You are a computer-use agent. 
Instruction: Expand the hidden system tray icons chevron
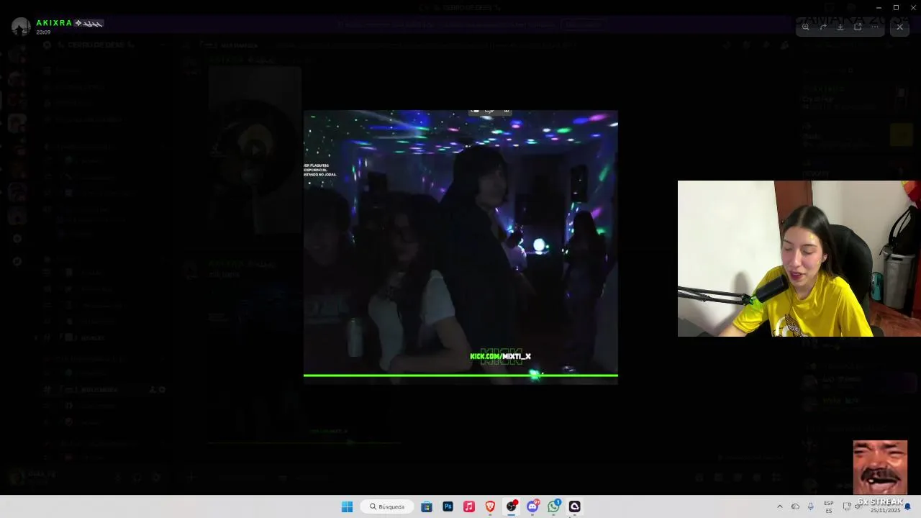[779, 506]
